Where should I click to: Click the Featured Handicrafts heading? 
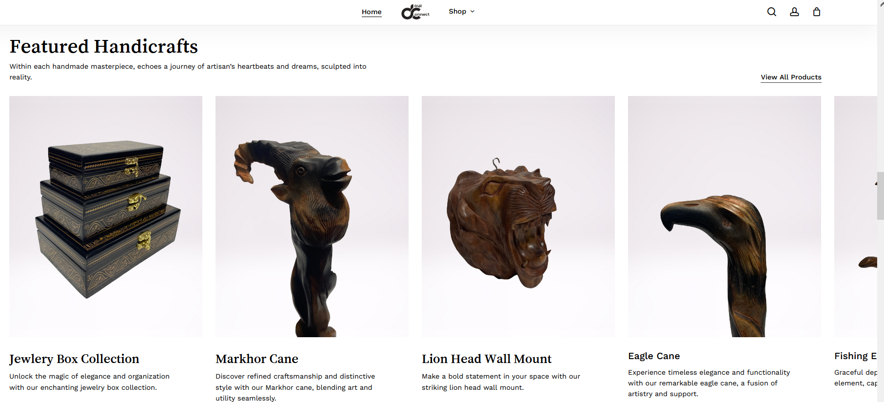pyautogui.click(x=103, y=46)
